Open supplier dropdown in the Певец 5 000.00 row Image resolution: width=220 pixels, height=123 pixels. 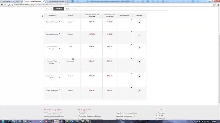point(59,90)
